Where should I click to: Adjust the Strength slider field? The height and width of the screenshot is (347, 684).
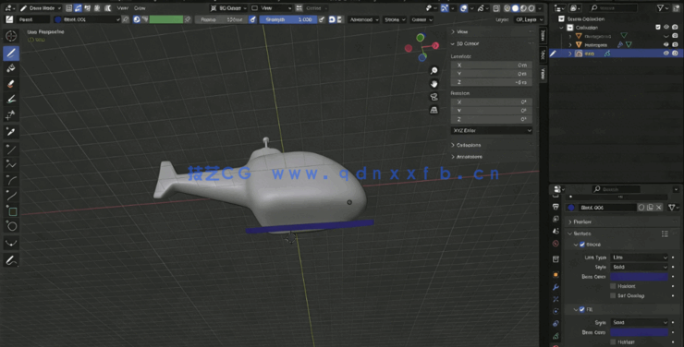(287, 19)
